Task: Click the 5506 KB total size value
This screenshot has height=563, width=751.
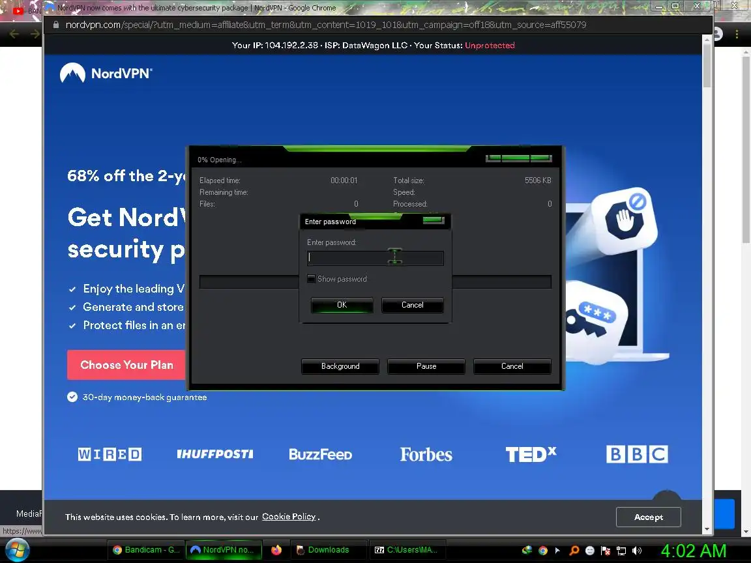Action: (x=538, y=180)
